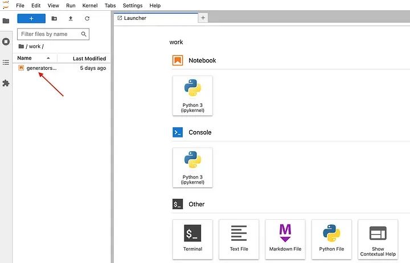This screenshot has width=410, height=263.
Task: Open the Settings menu
Action: [x=133, y=5]
